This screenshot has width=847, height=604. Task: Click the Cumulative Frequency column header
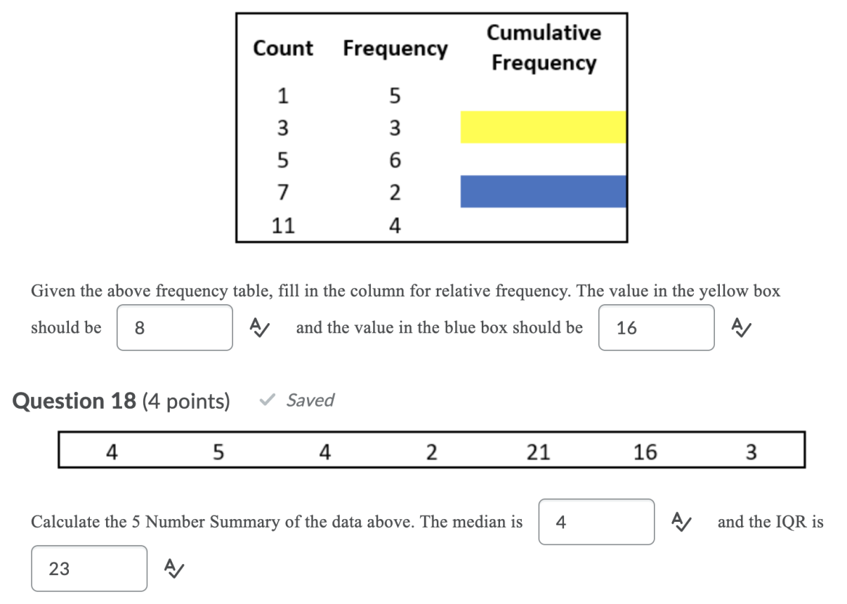544,47
